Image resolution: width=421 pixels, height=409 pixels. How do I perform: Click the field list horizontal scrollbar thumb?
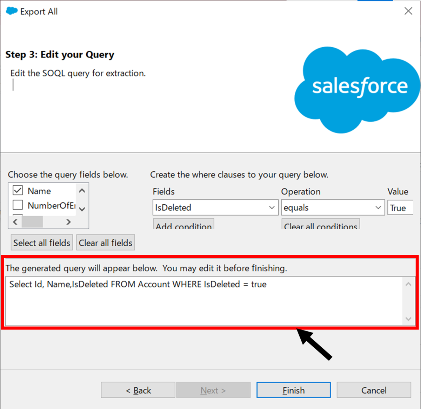pos(32,222)
